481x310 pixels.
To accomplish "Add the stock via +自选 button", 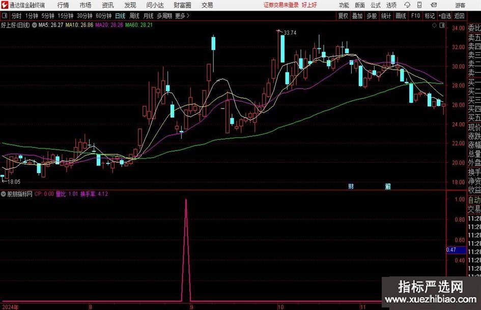I will (444, 16).
